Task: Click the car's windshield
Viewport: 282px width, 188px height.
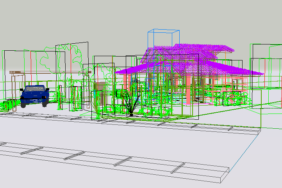Action: (35, 89)
